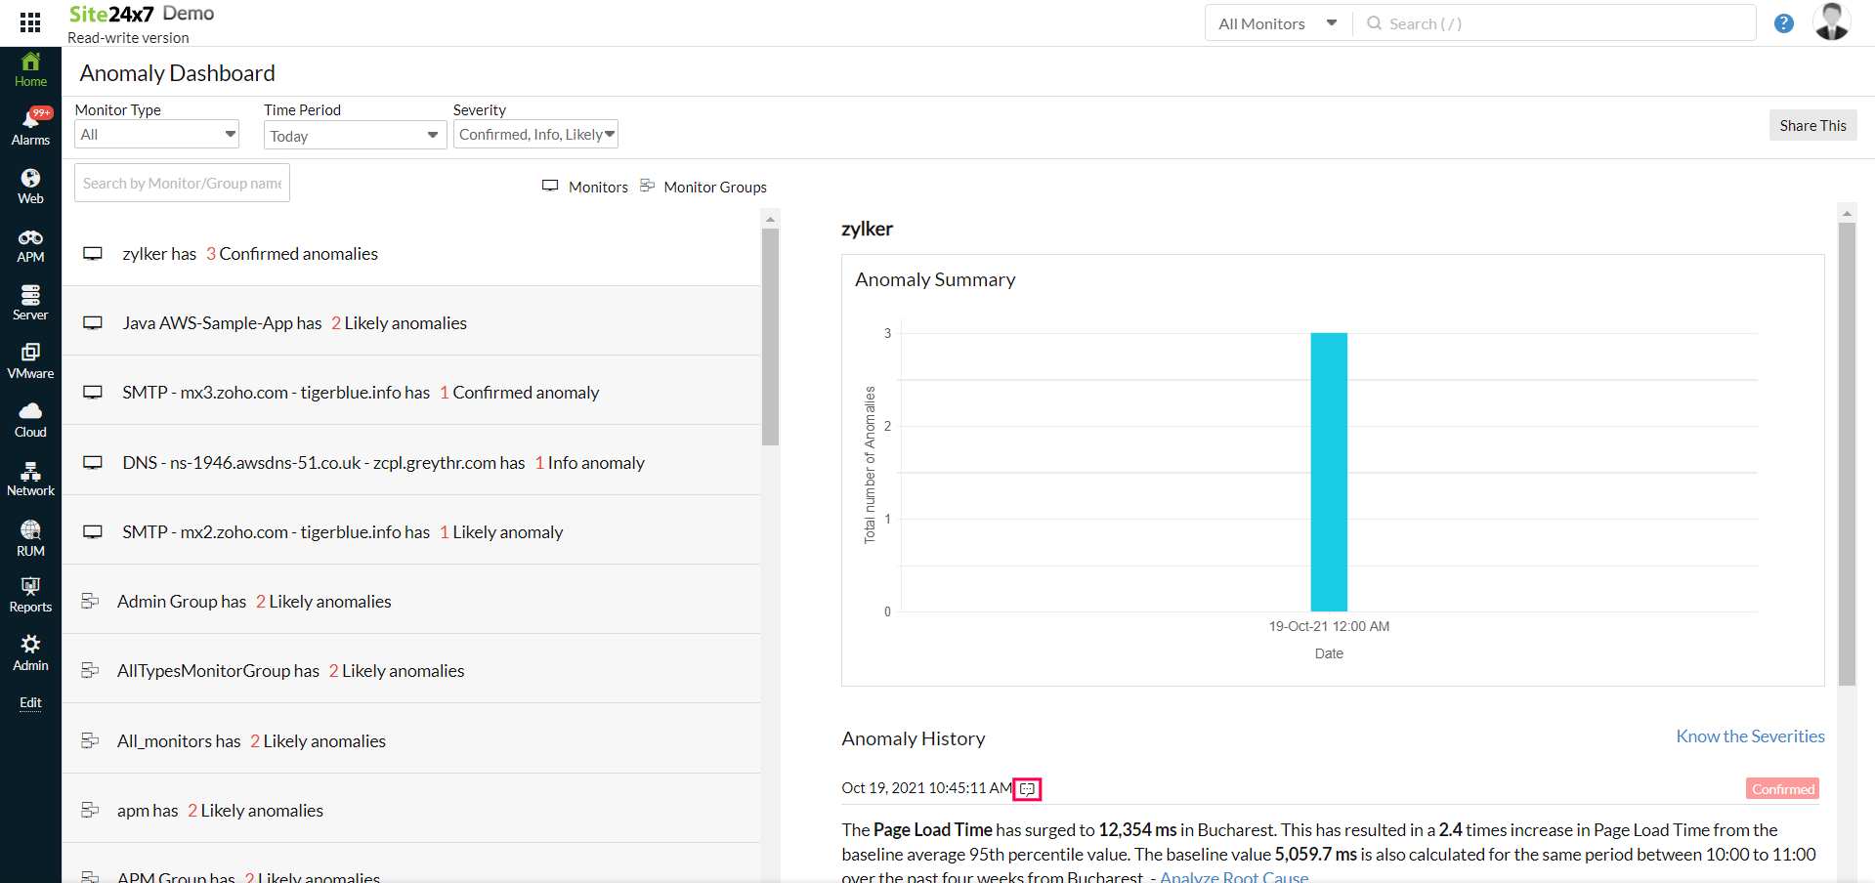Focus the Search by Monitor/Group name field
The width and height of the screenshot is (1875, 883).
click(182, 184)
